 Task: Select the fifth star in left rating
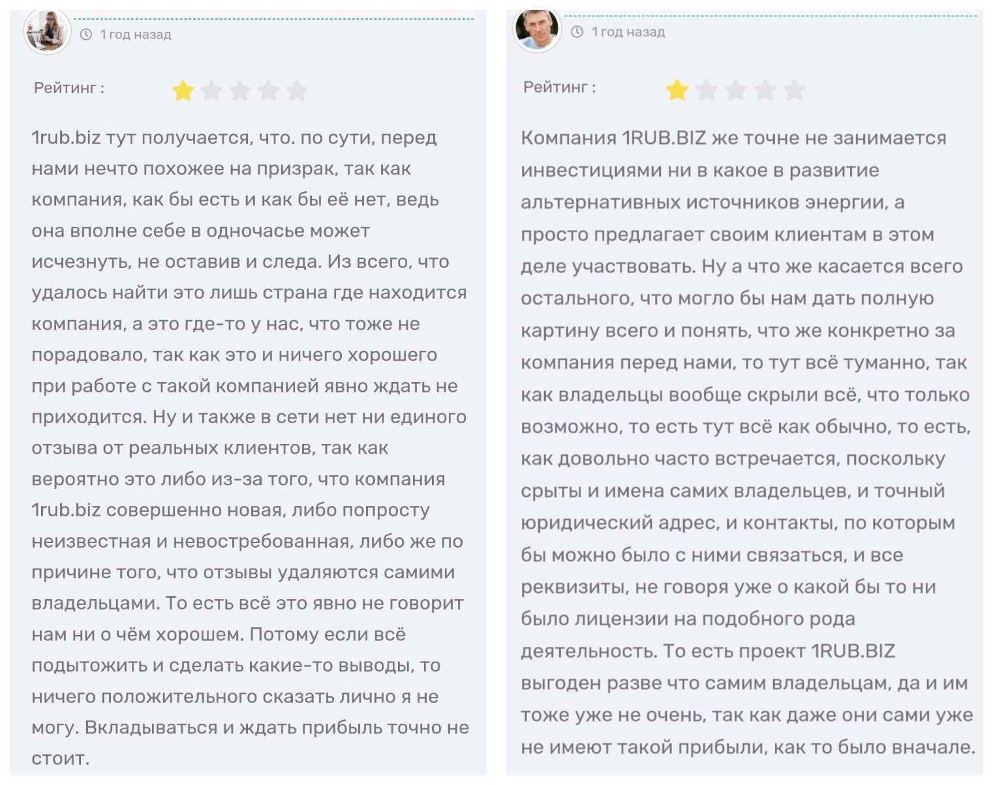297,91
